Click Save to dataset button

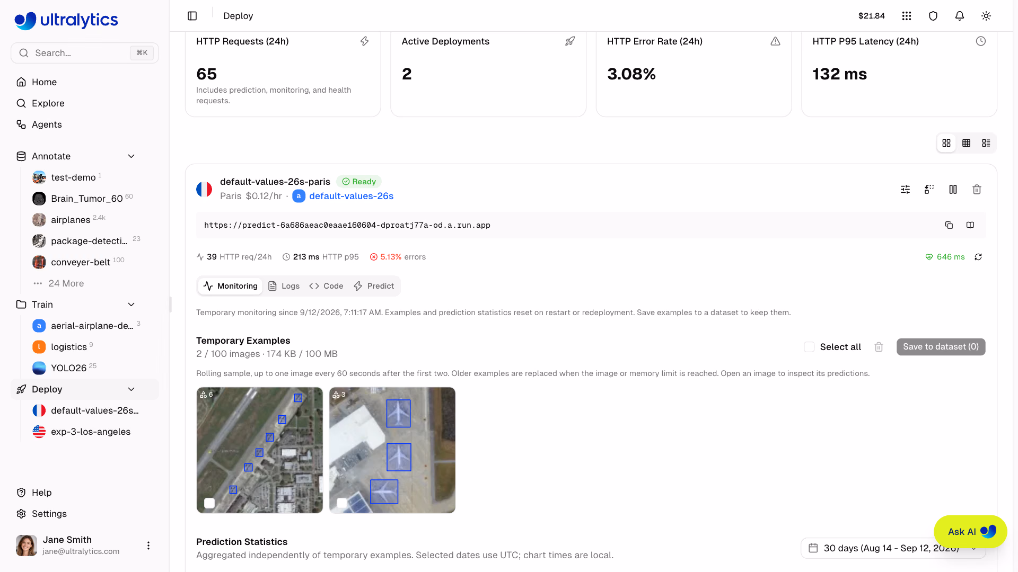coord(941,347)
